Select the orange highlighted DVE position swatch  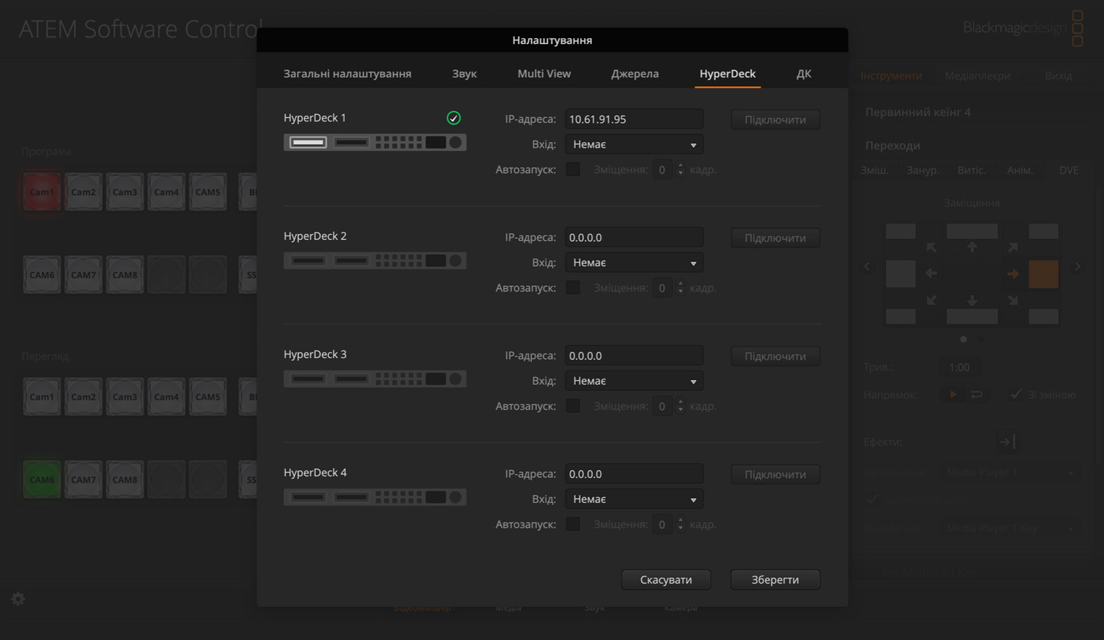[1043, 274]
